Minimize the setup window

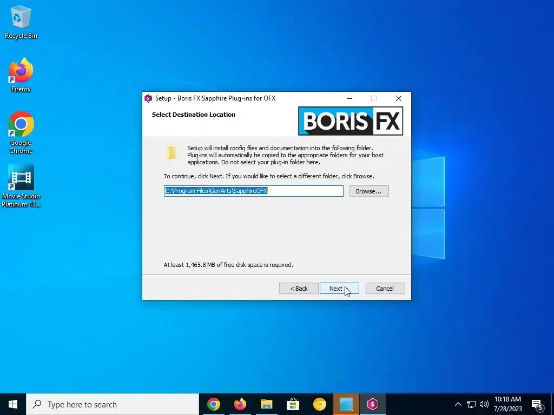[x=349, y=98]
